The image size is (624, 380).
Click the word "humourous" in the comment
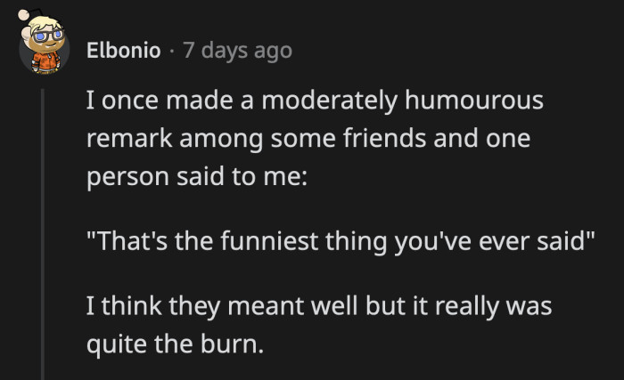[475, 103]
